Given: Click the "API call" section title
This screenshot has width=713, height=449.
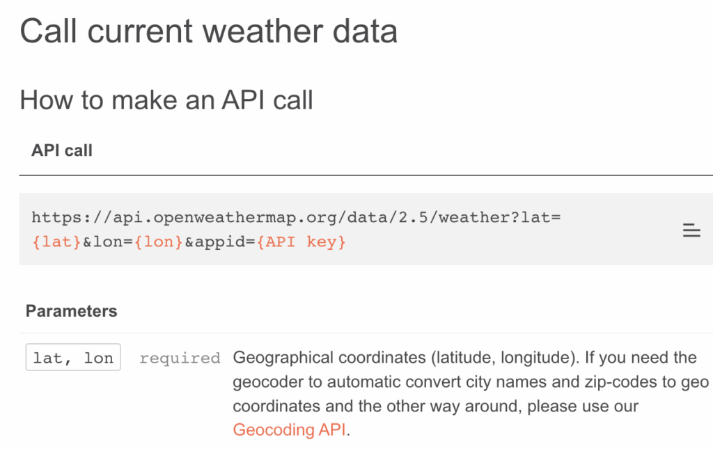Looking at the screenshot, I should click(62, 150).
